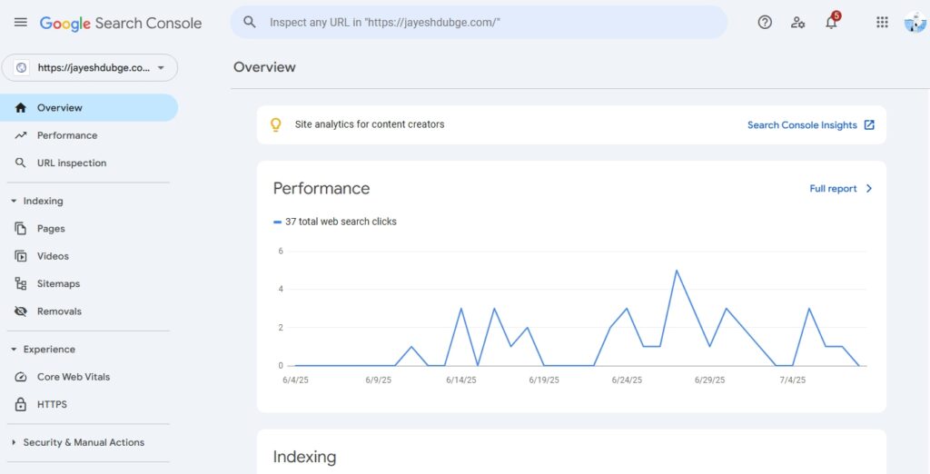Viewport: 930px width, 474px height.
Task: Open the account profile avatar
Action: [915, 23]
